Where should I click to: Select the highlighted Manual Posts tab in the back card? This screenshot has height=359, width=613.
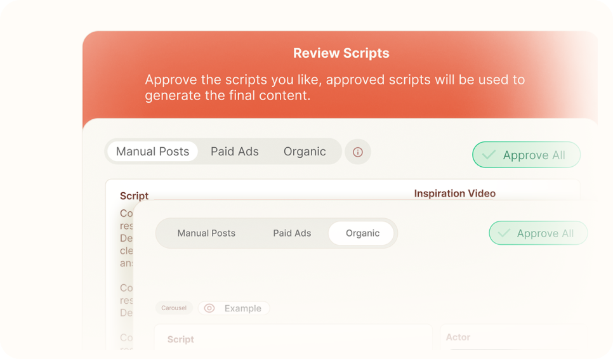[x=152, y=152]
